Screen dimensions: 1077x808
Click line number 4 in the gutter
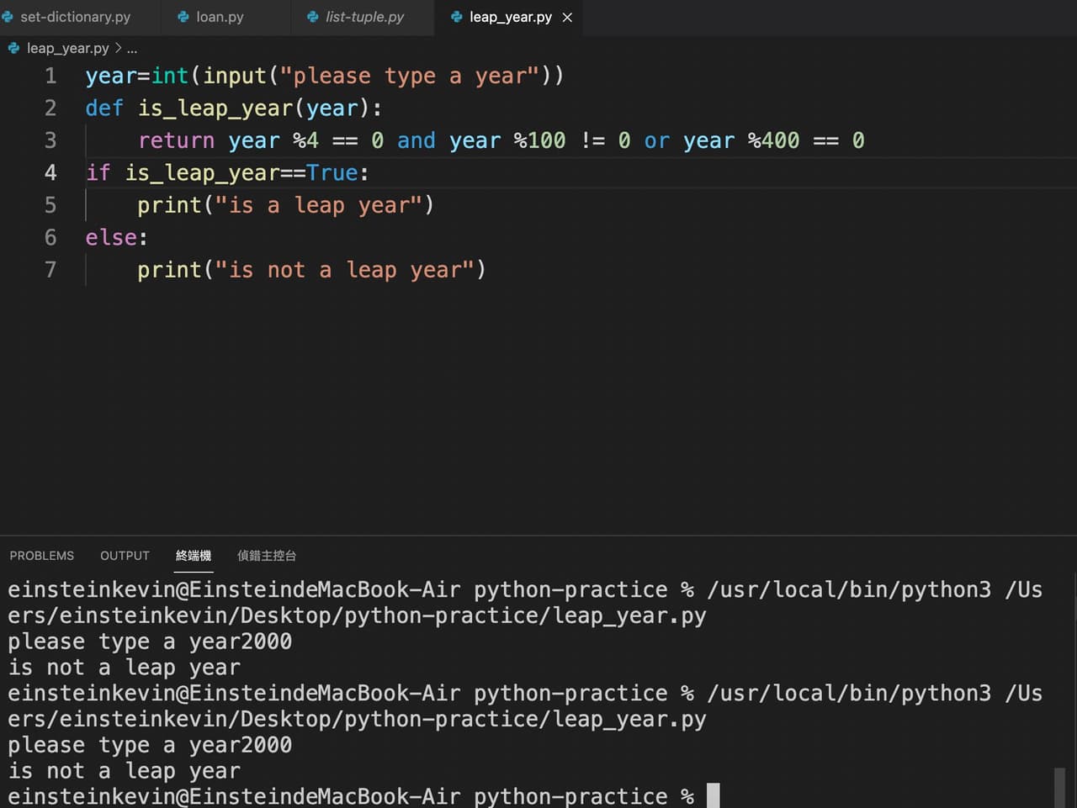(x=50, y=173)
